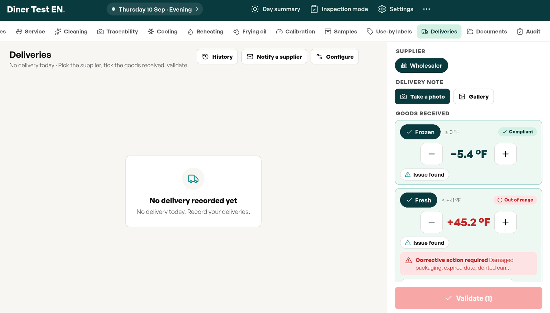Click the Validate (1) button

469,298
